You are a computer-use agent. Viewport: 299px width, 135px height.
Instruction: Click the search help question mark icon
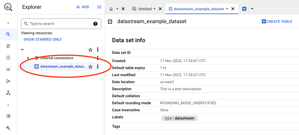pos(95,24)
